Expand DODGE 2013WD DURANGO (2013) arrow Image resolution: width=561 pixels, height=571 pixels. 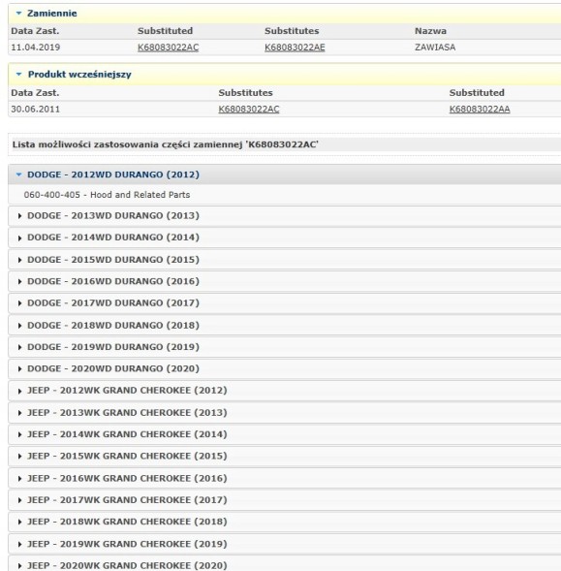19,216
